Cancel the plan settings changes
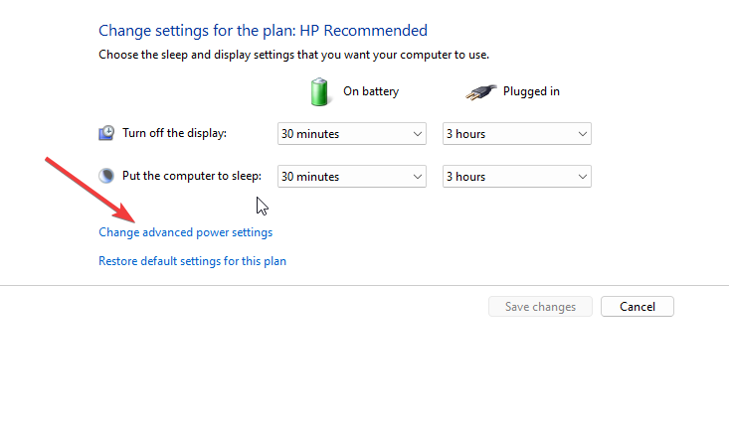 pos(638,307)
